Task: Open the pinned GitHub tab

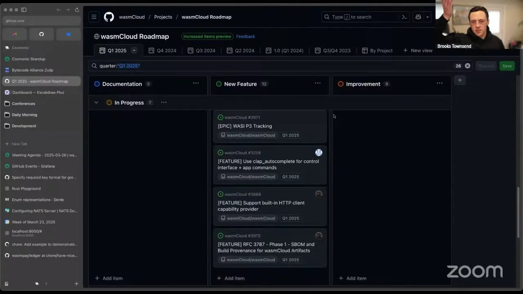Action: tap(41, 34)
